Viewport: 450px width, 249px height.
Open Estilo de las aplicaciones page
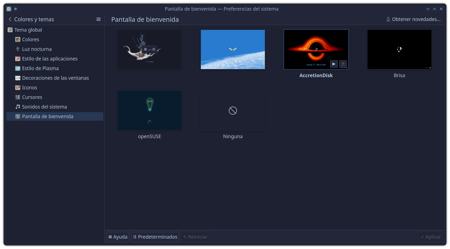50,59
